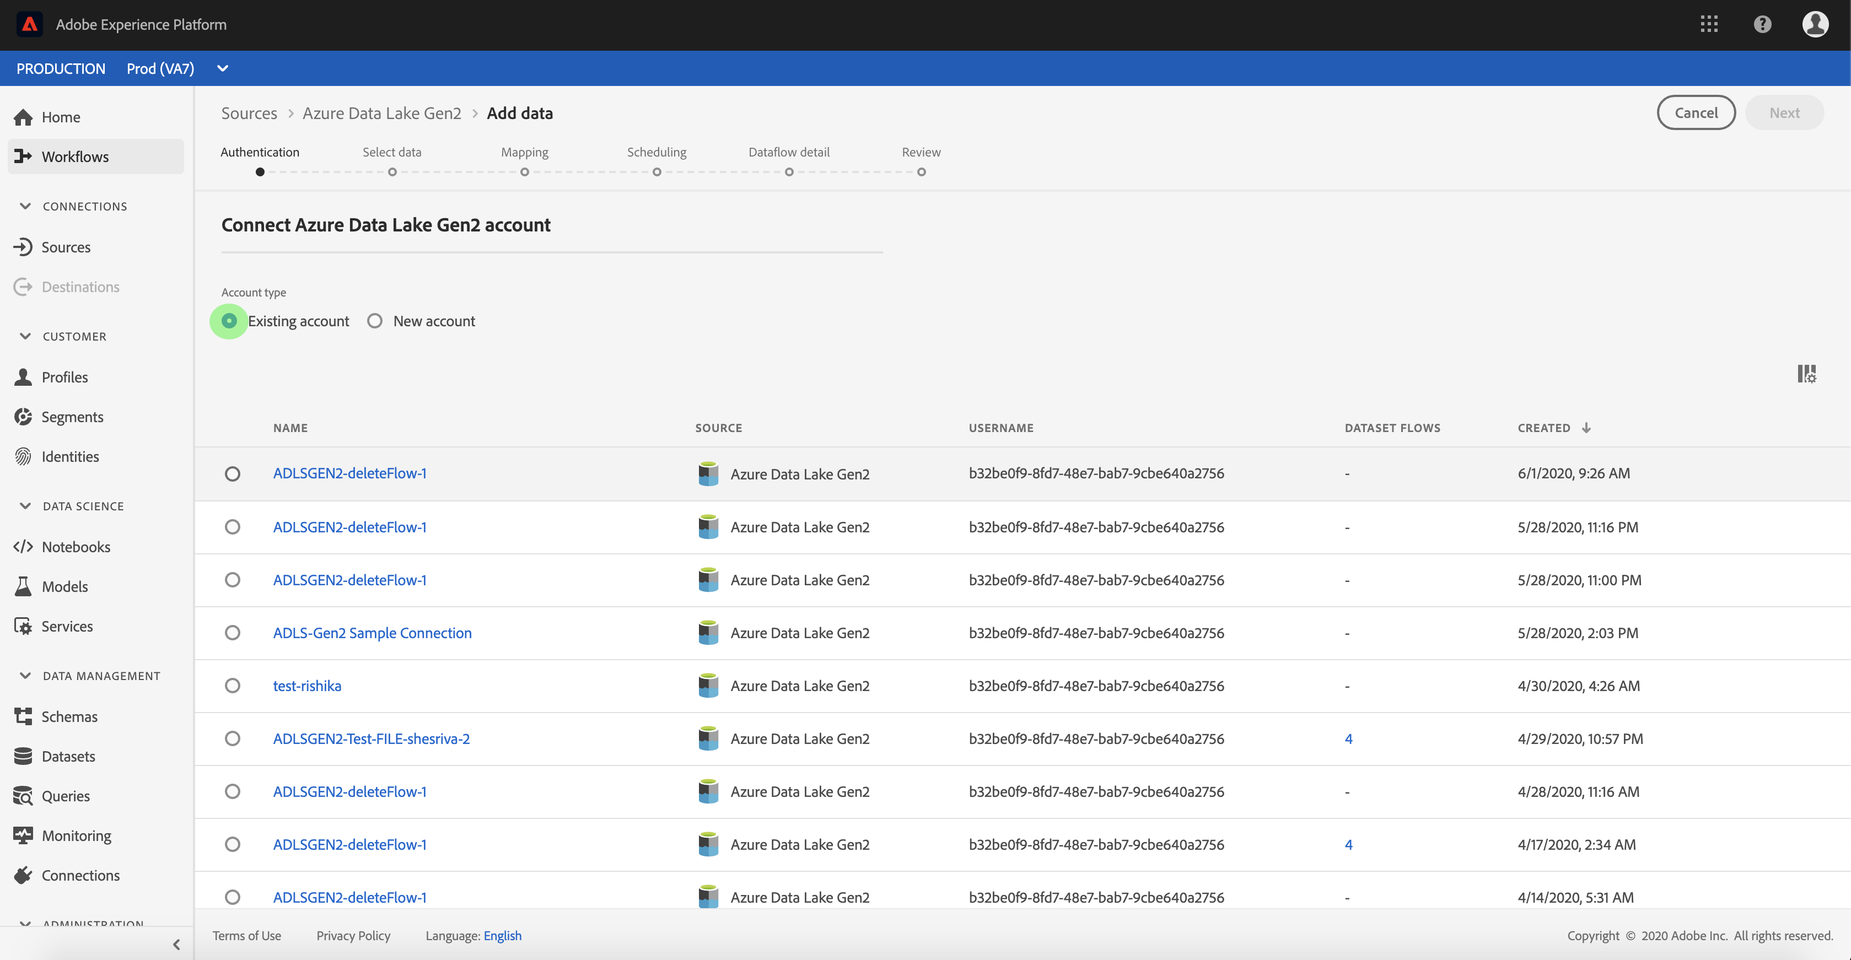Click the Identities fingerprint icon
This screenshot has height=960, width=1851.
click(x=23, y=456)
